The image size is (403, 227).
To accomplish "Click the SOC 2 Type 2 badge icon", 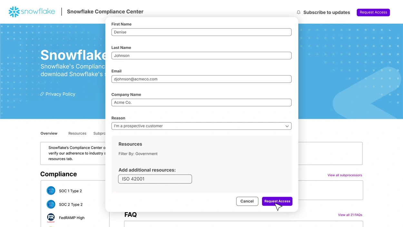I will point(51,204).
